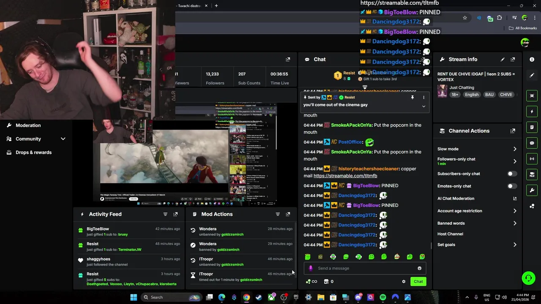The width and height of the screenshot is (541, 304).
Task: Pop out the stream stats panel
Action: click(288, 60)
